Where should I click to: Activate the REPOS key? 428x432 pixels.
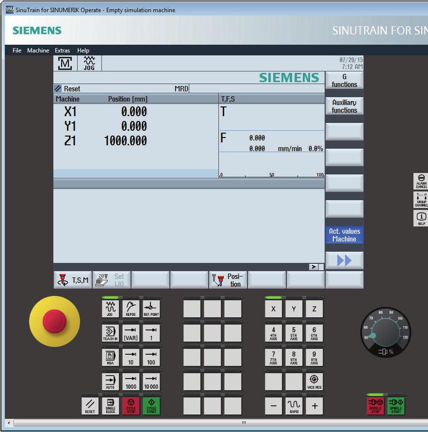pos(131,309)
